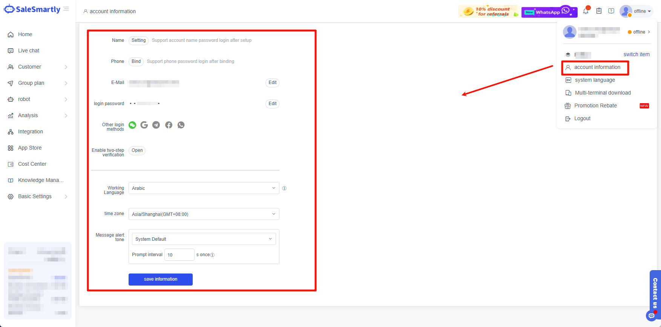The image size is (661, 327).
Task: Click the Prompt interval input field
Action: (x=179, y=255)
